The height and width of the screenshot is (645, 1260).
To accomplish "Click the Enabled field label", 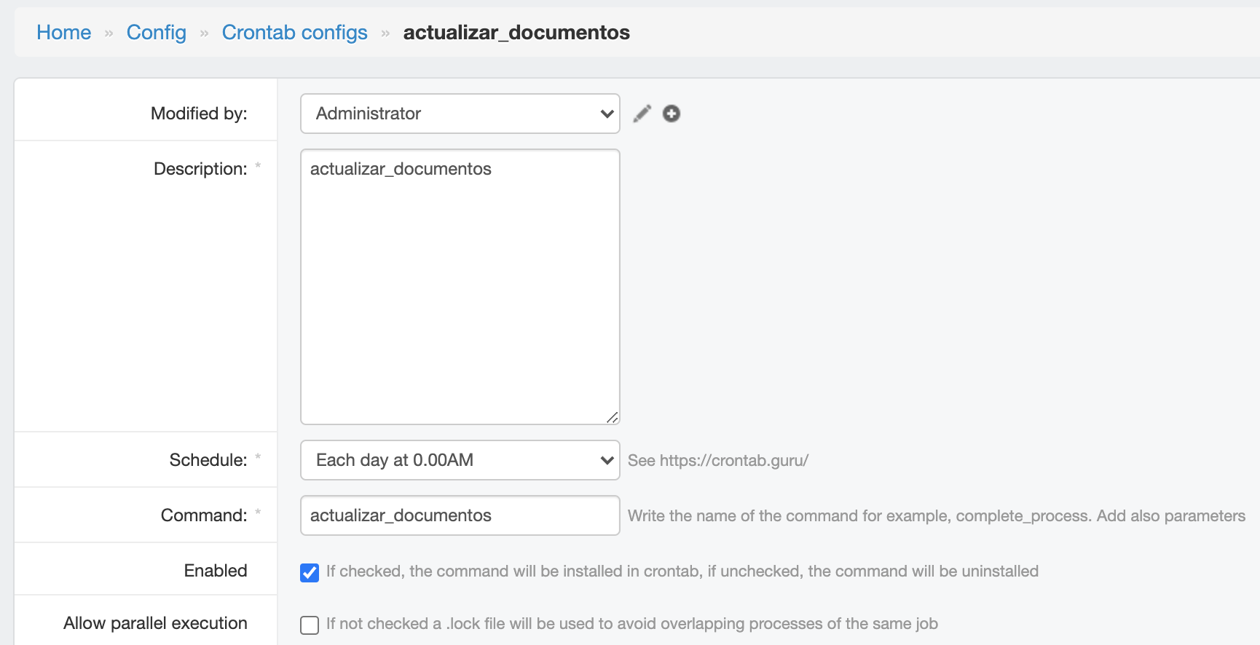I will pyautogui.click(x=216, y=571).
